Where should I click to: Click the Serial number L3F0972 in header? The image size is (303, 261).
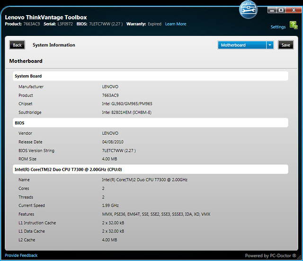click(65, 24)
